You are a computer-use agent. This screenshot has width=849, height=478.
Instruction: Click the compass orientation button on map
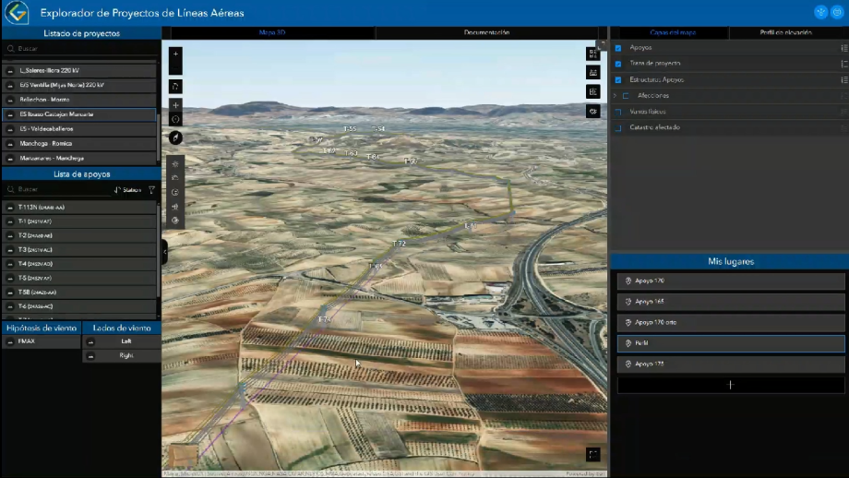[x=175, y=137]
